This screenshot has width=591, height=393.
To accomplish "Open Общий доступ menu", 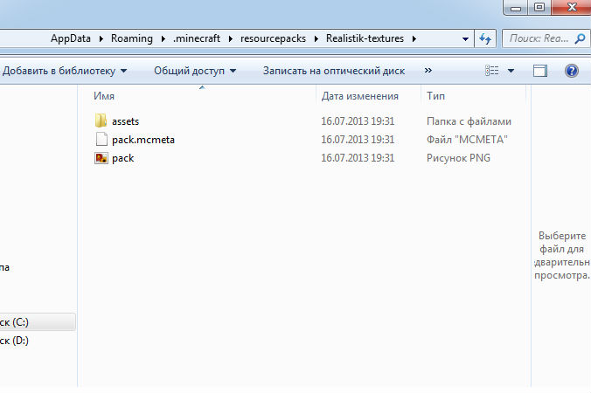I will pos(195,71).
